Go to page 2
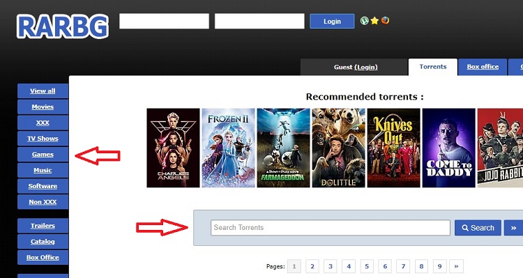 312,266
